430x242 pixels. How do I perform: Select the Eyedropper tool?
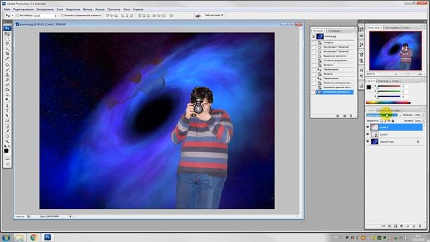click(x=7, y=132)
